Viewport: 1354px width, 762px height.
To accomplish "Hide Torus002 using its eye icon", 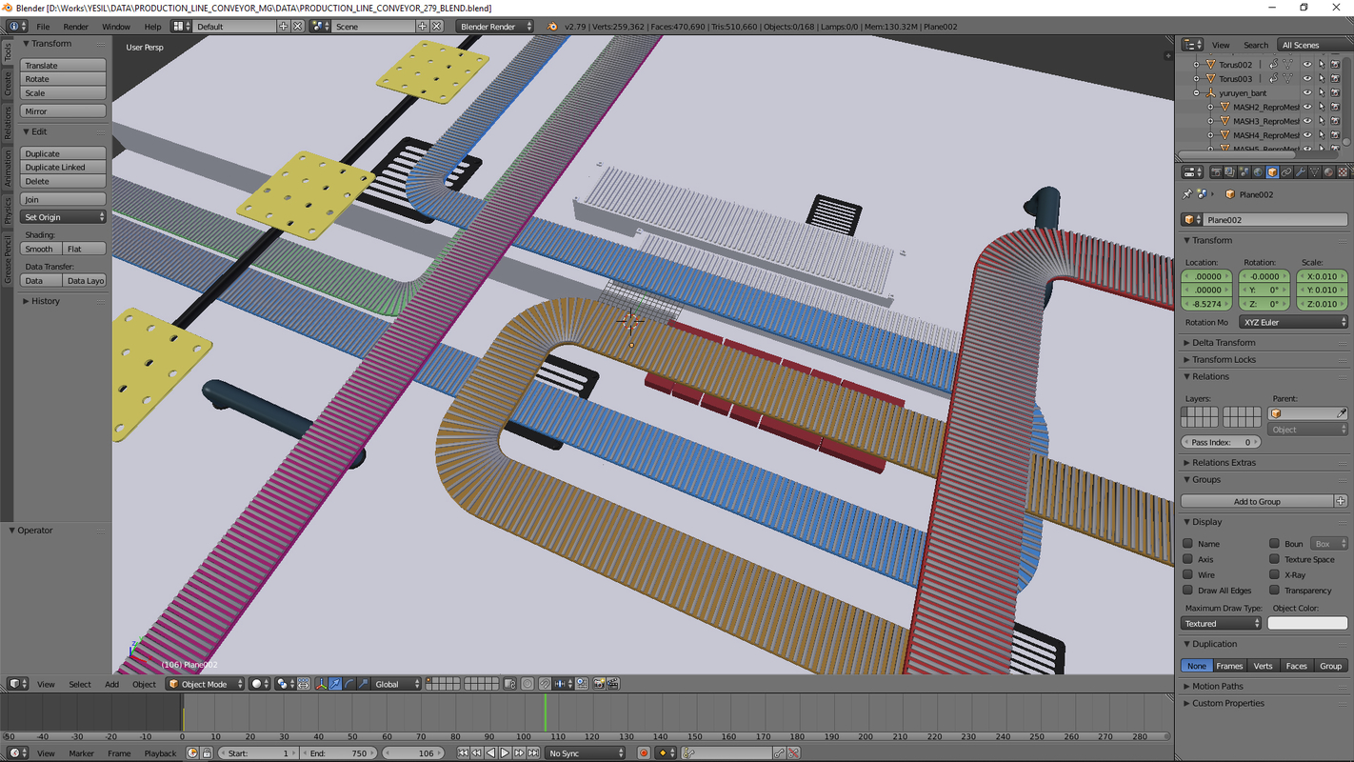I will point(1306,65).
